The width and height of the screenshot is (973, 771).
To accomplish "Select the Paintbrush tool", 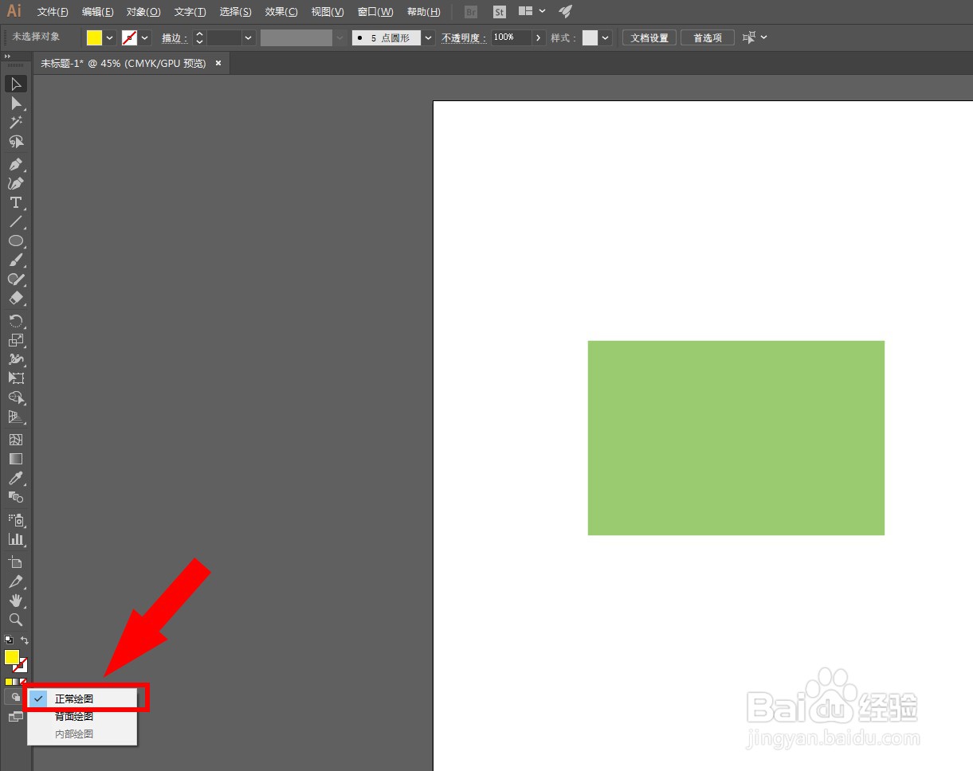I will tap(16, 260).
